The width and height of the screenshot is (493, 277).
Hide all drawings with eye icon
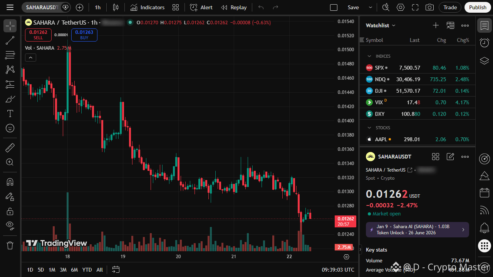pos(10,226)
